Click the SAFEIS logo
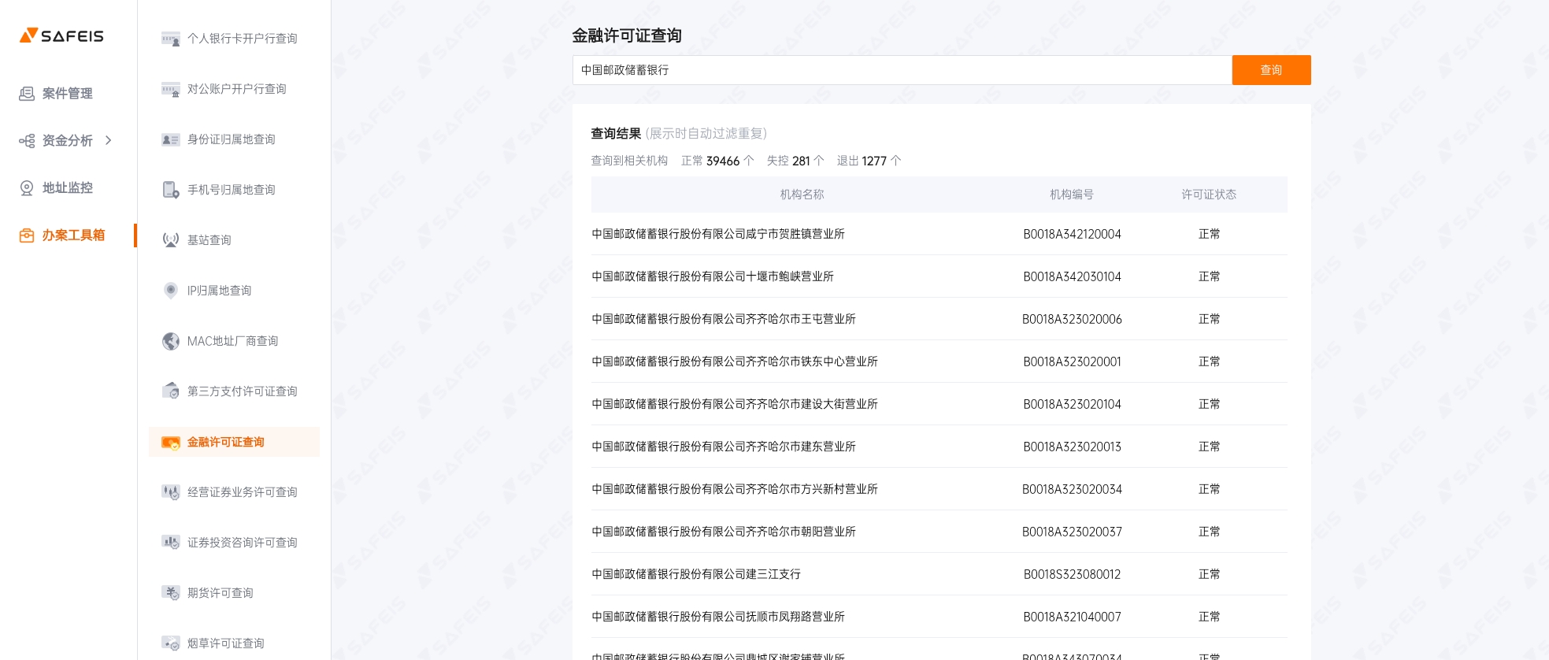The image size is (1549, 660). pyautogui.click(x=61, y=35)
